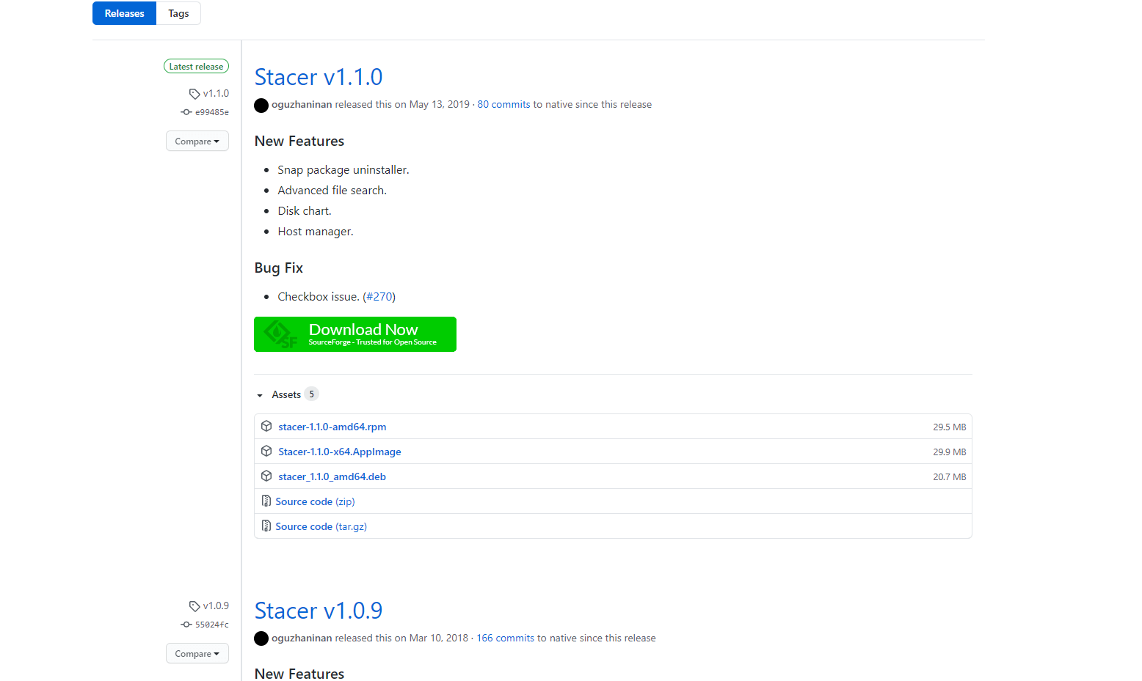This screenshot has width=1142, height=681.
Task: Click the 'Host manager.' list item
Action: [316, 232]
